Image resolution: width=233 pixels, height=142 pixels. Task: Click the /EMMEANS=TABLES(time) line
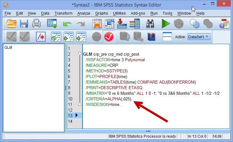(141, 82)
